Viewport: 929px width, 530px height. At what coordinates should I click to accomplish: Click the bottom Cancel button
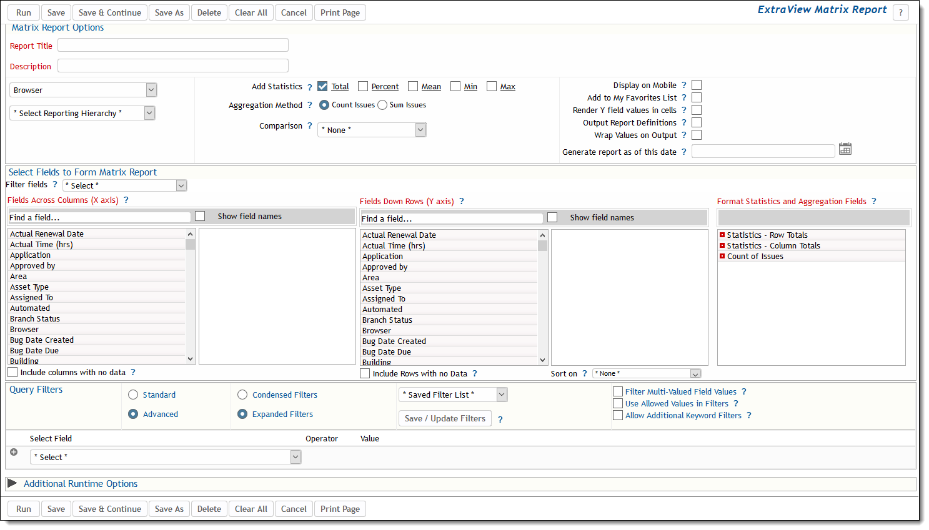pos(294,509)
